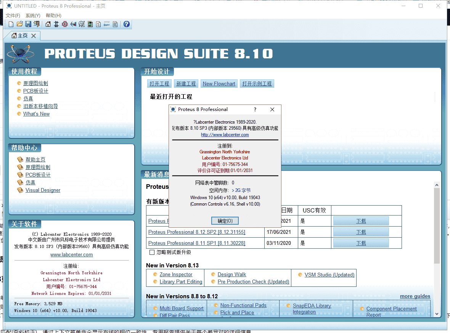This screenshot has height=333, width=450.
Task: Open Schematic Capture from the toolbar
Action: click(56, 24)
